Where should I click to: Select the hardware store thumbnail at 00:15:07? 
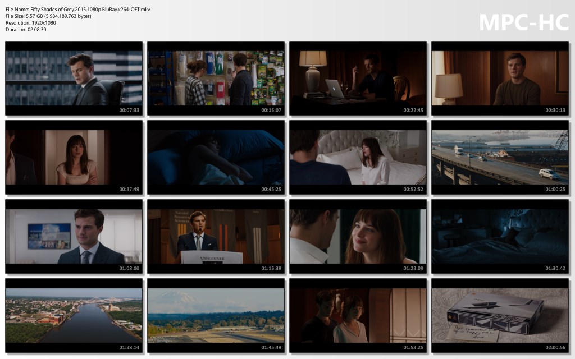click(x=216, y=79)
